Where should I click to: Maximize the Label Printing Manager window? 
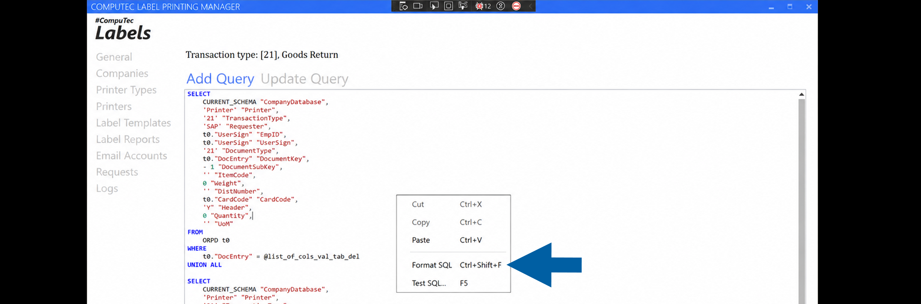[790, 7]
